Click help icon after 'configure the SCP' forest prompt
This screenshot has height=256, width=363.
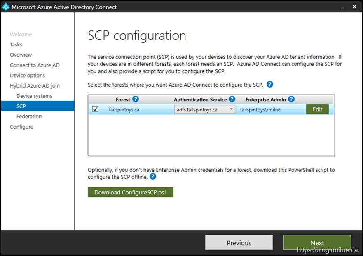(270, 85)
